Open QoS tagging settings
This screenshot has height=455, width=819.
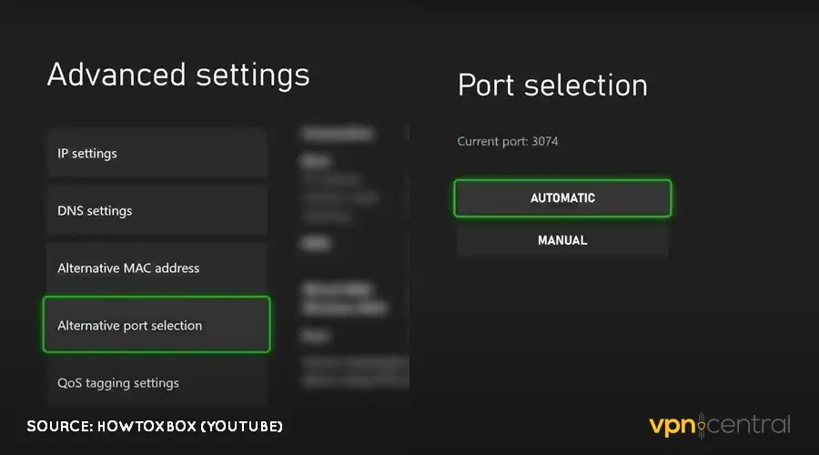(x=156, y=382)
